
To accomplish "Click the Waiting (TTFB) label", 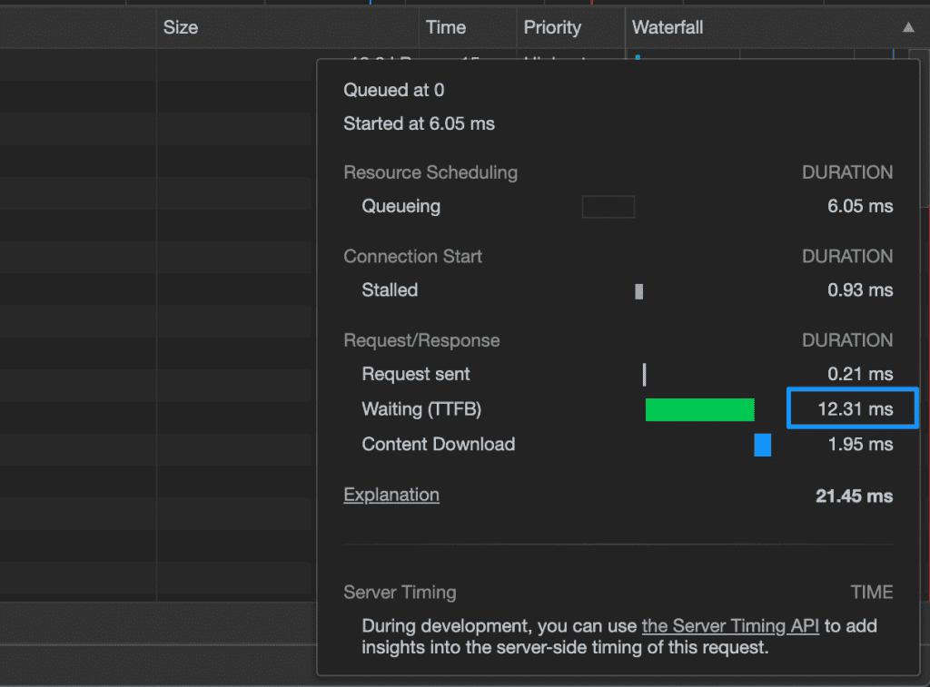I will click(x=421, y=409).
